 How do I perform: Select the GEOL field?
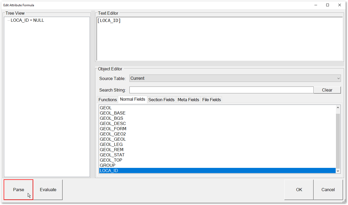217,108
